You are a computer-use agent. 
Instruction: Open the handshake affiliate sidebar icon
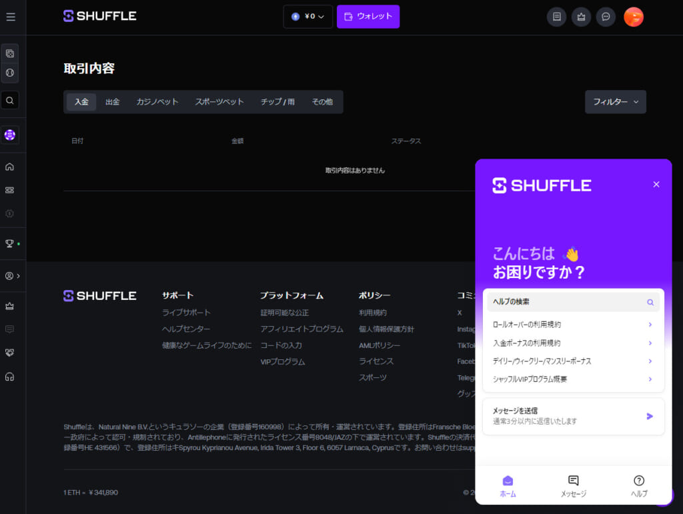[x=9, y=353]
